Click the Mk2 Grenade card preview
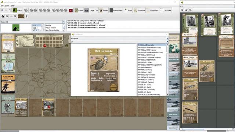 point(104,70)
